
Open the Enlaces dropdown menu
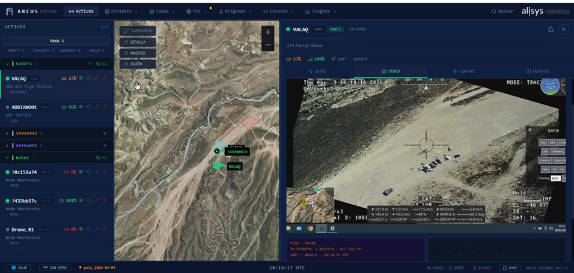[278, 11]
